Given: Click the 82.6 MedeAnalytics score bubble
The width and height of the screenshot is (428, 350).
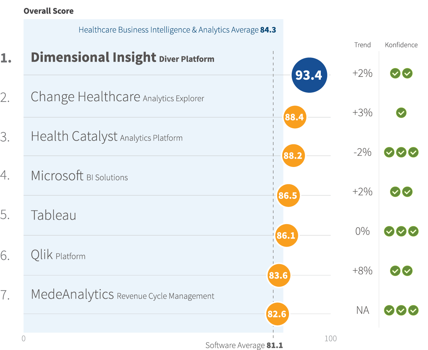Looking at the screenshot, I should (x=277, y=314).
